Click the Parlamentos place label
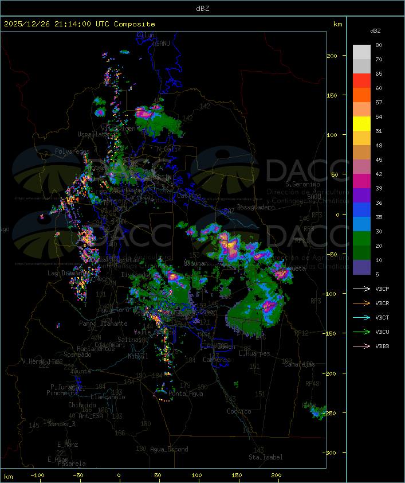This screenshot has width=405, height=483. pos(96,349)
